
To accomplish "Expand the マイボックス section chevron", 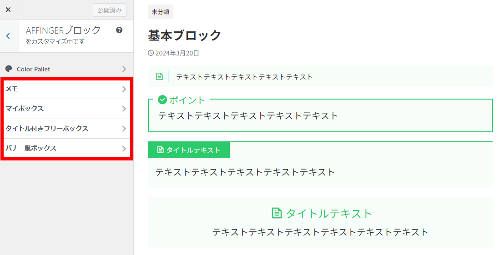I will pyautogui.click(x=124, y=109).
